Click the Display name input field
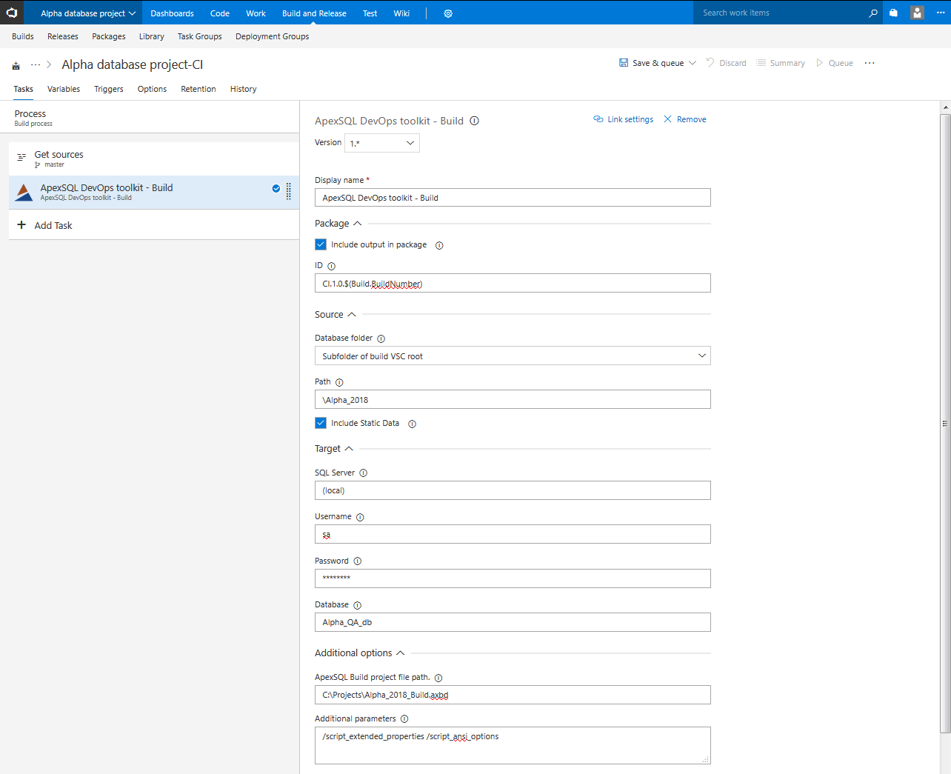951x774 pixels. 513,198
